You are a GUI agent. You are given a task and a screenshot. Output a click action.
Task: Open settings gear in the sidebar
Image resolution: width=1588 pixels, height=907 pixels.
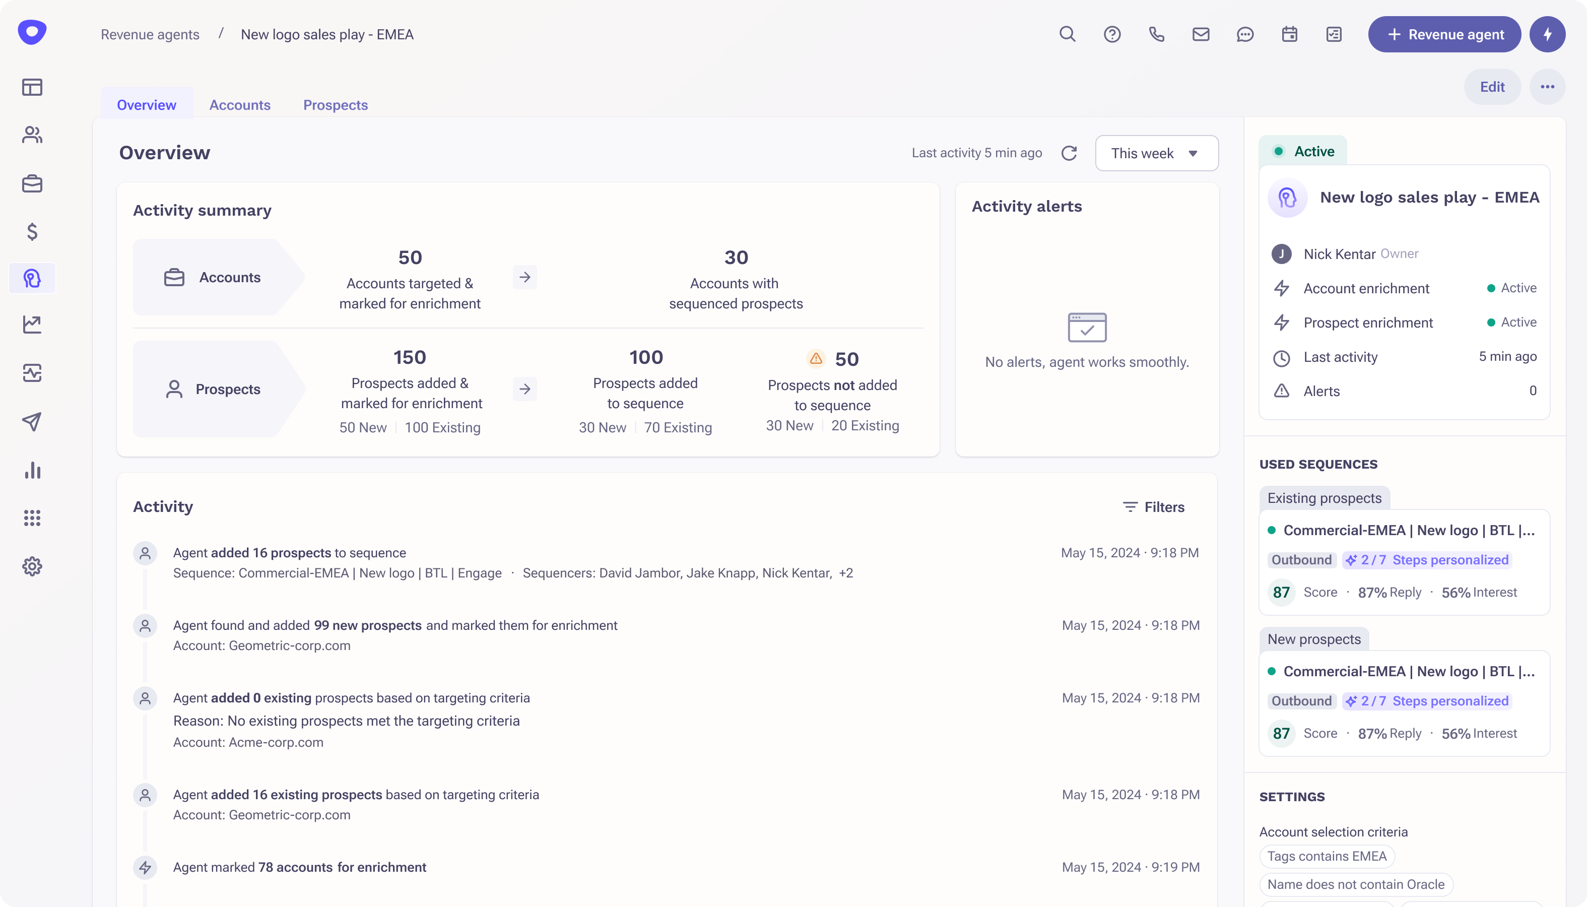coord(32,566)
